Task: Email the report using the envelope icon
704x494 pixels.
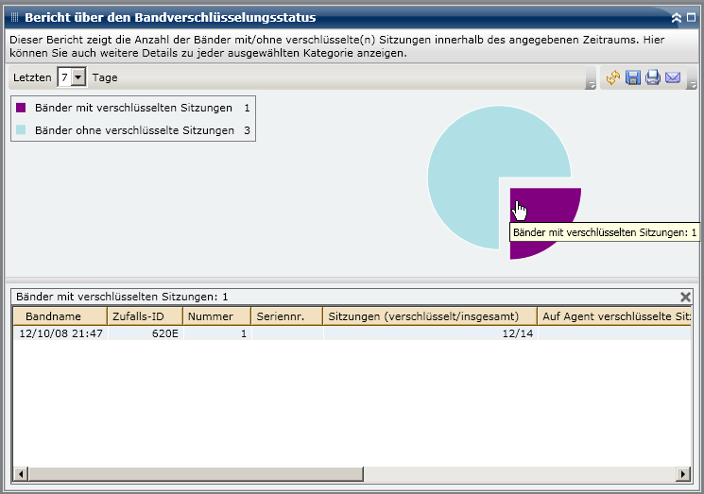Action: point(673,77)
